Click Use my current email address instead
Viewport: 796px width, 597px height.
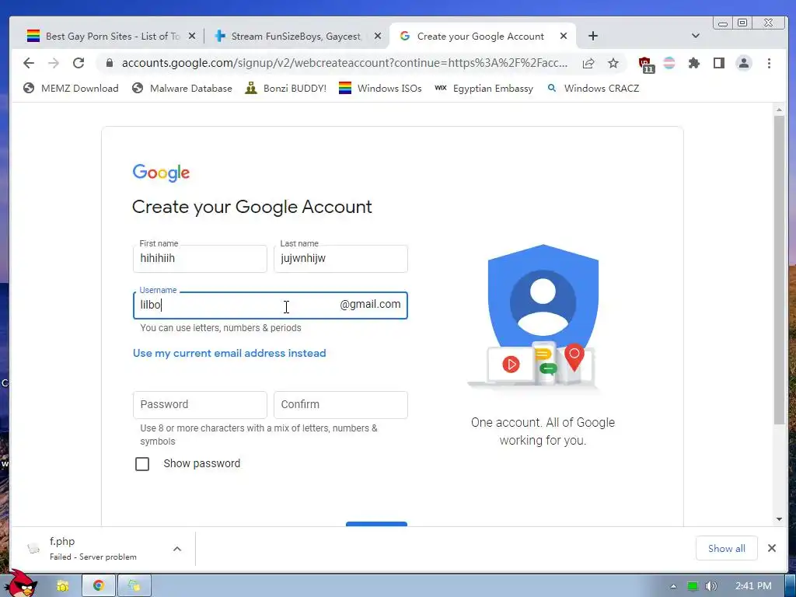coord(229,354)
